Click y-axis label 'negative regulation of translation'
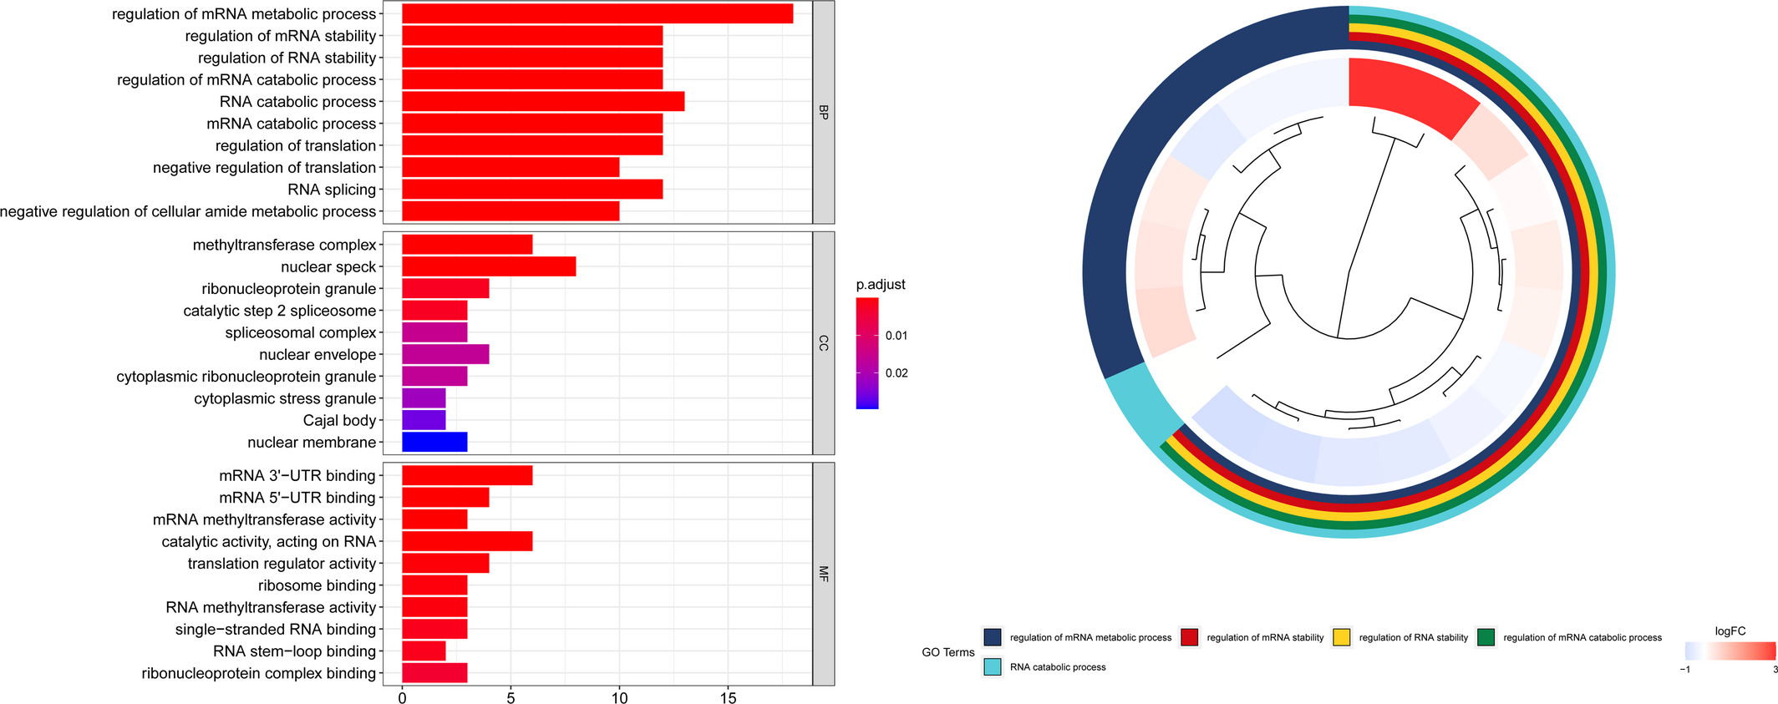 click(x=265, y=168)
